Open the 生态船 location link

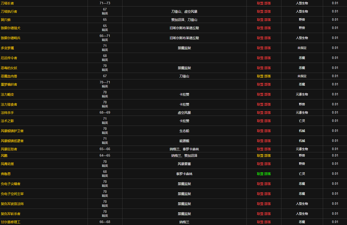pyautogui.click(x=184, y=131)
